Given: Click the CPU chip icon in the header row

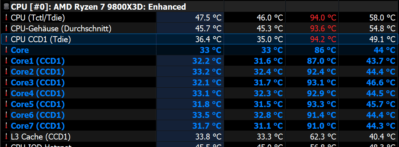Looking at the screenshot, I should pyautogui.click(x=6, y=7).
